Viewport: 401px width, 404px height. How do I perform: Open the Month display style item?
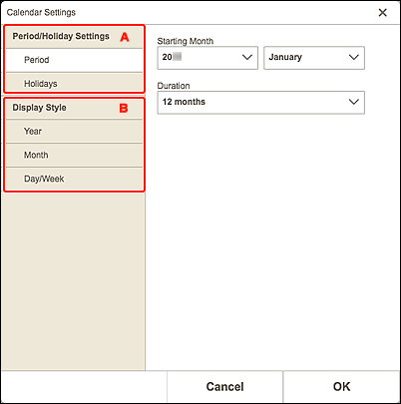[74, 155]
